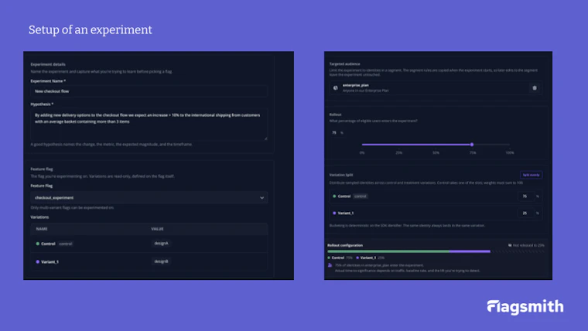Focus the Experiment Name field

click(149, 91)
